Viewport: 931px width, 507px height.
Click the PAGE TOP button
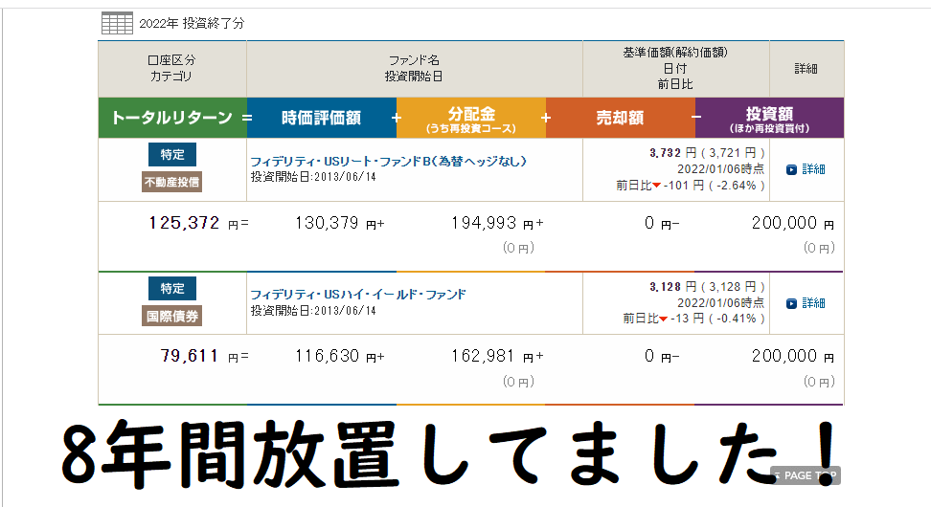pyautogui.click(x=806, y=475)
